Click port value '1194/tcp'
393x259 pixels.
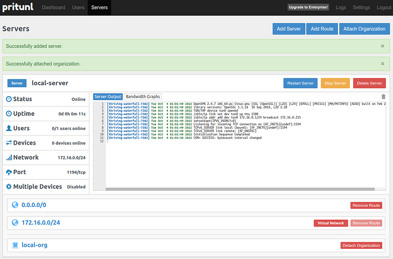(x=76, y=172)
